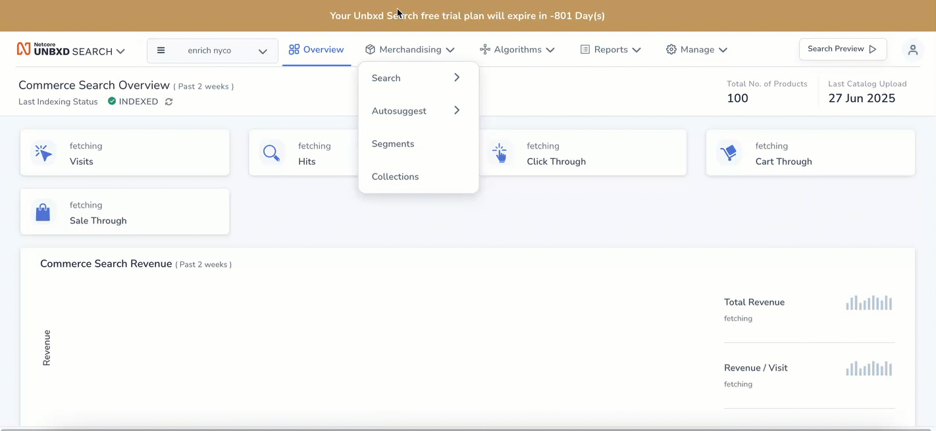Open the enrich nyco site dropdown
This screenshot has height=431, width=936.
pyautogui.click(x=213, y=51)
